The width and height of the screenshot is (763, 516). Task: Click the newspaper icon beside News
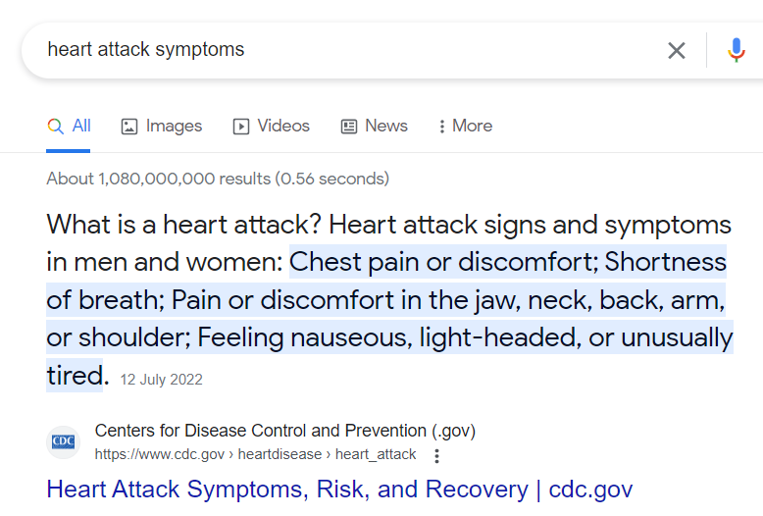pos(349,127)
